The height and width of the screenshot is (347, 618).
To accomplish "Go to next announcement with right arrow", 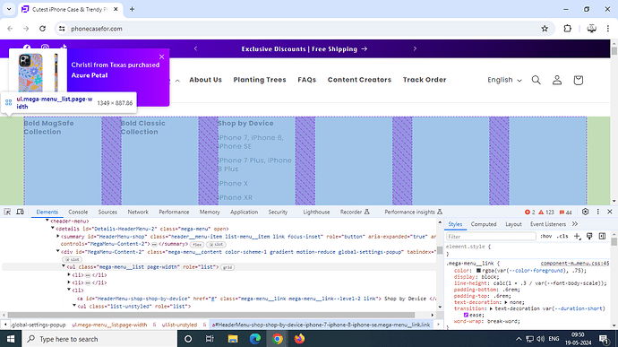I will coord(415,49).
